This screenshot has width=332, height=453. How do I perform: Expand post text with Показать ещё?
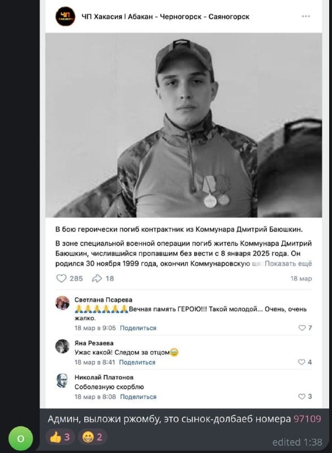click(x=288, y=263)
